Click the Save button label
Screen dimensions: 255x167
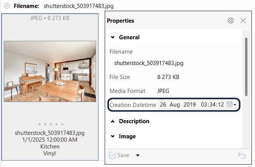123,155
